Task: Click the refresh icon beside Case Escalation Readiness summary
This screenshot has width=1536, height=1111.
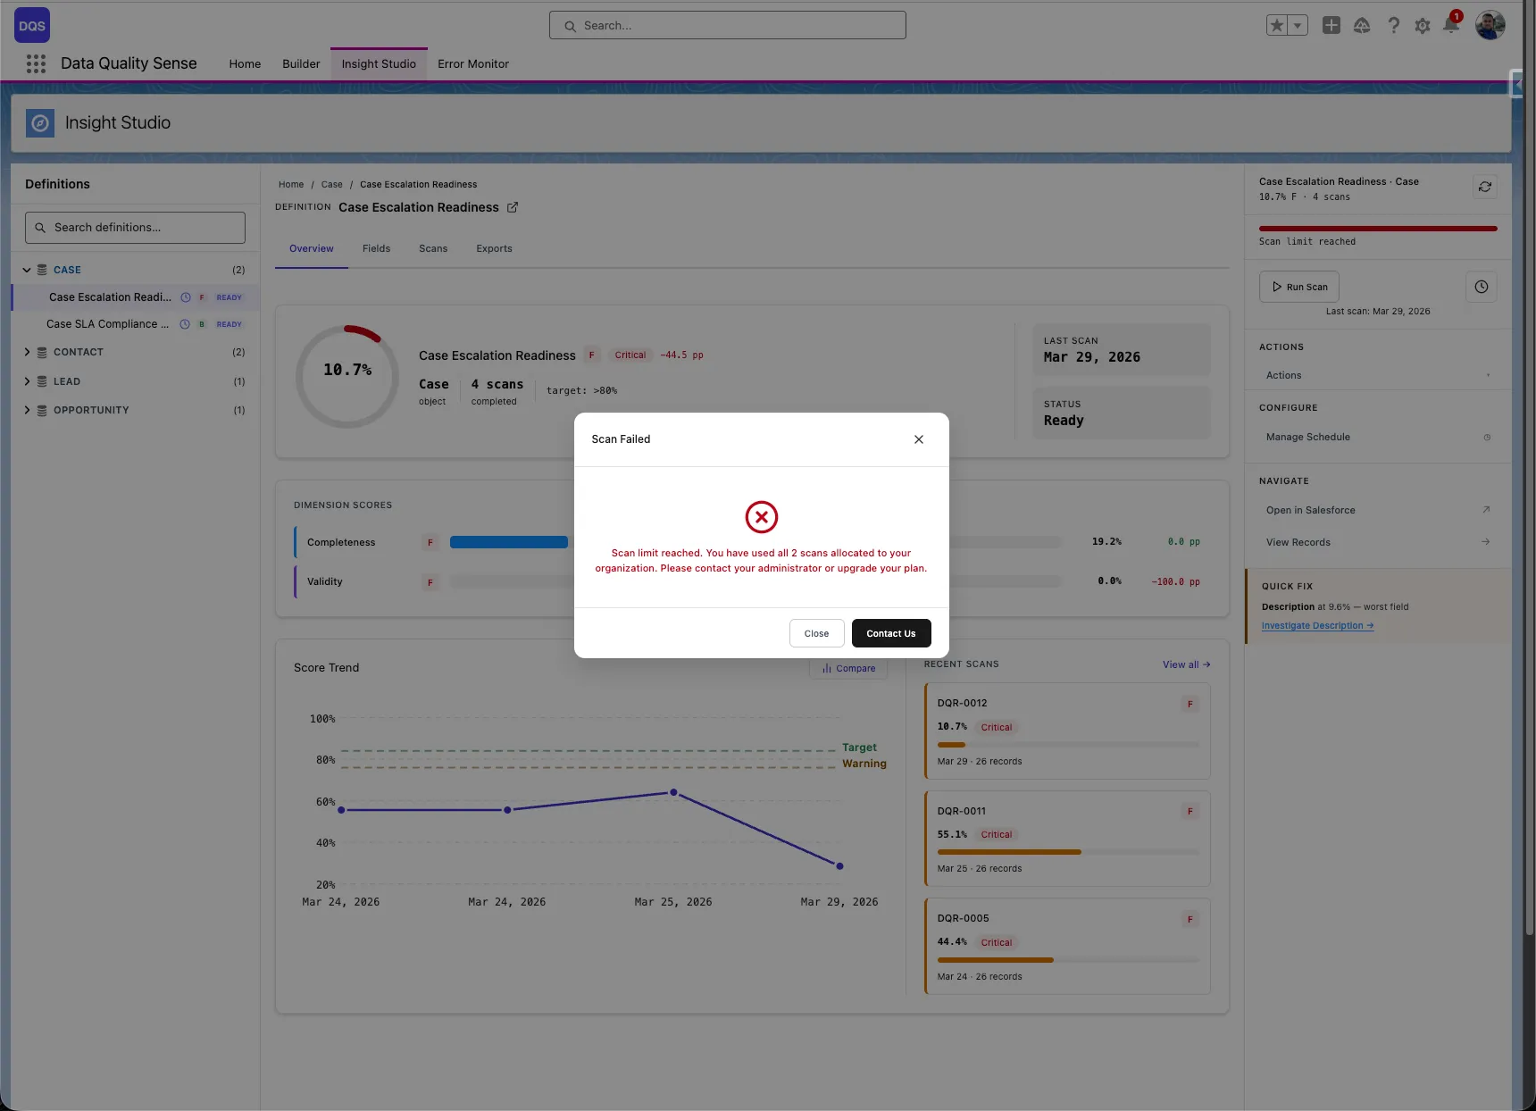Action: [1485, 187]
